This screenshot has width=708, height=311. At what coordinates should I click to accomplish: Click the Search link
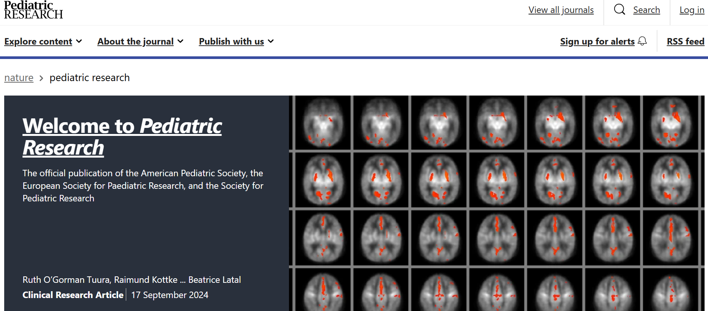(646, 10)
